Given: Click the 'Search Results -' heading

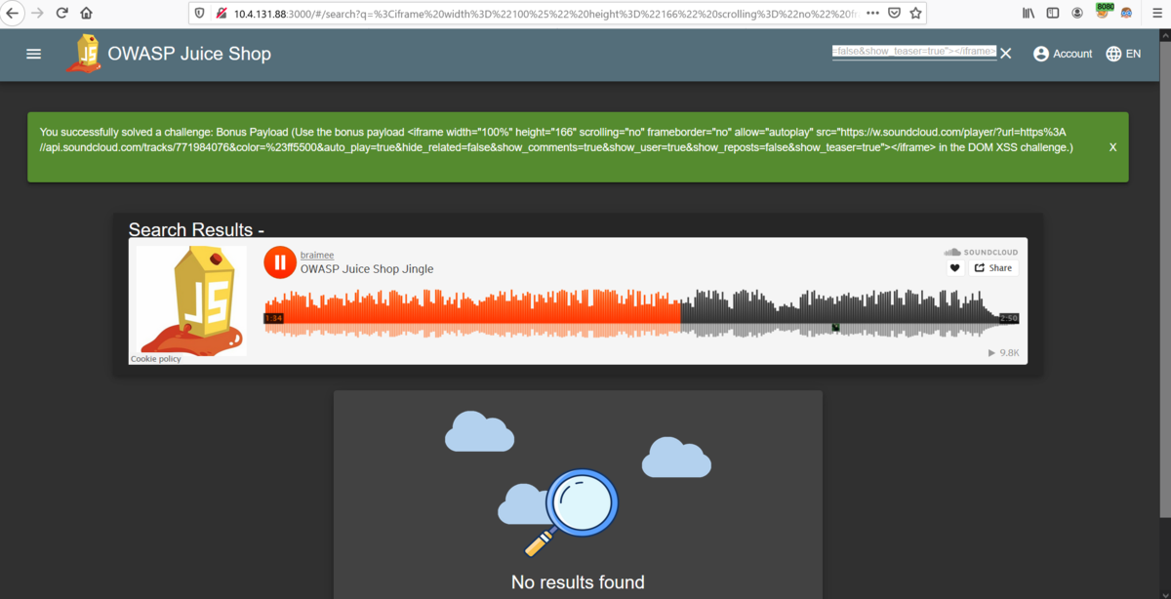Looking at the screenshot, I should point(196,230).
